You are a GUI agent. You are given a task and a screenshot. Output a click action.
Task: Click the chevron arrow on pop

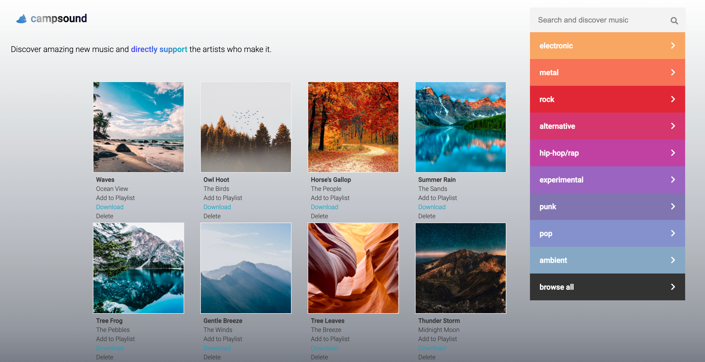tap(673, 233)
